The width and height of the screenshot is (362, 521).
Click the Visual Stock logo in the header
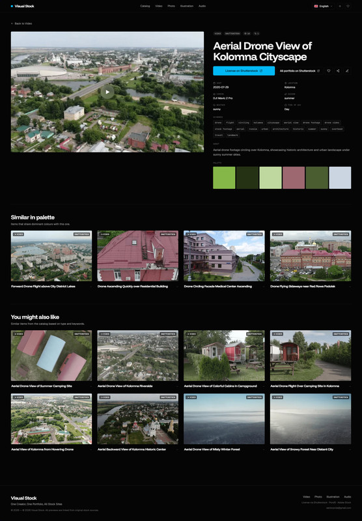tap(23, 6)
